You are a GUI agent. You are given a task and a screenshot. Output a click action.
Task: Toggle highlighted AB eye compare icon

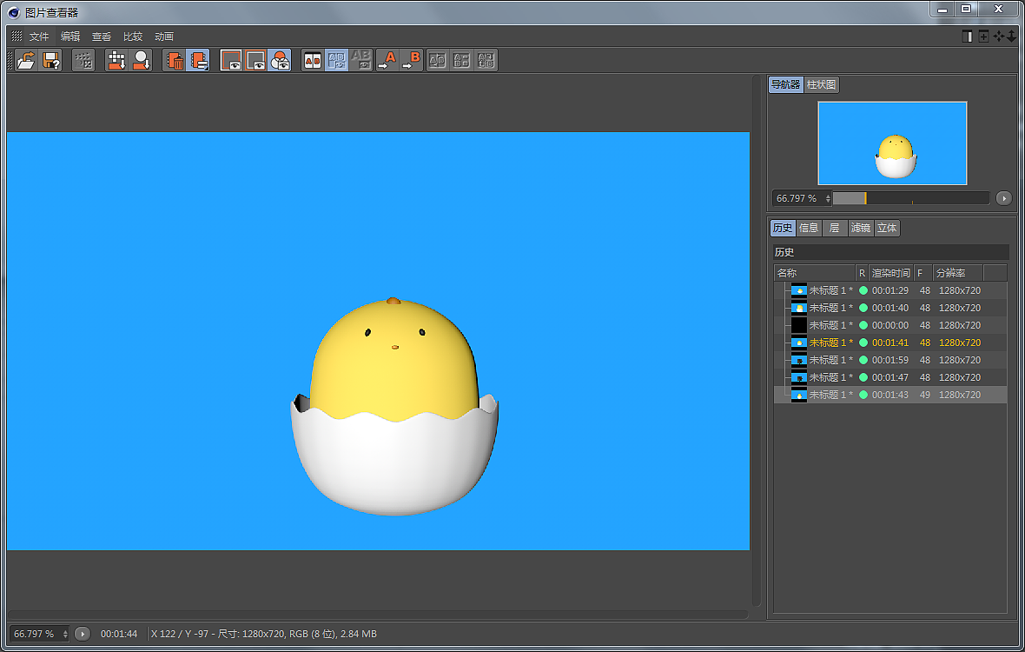(x=337, y=60)
